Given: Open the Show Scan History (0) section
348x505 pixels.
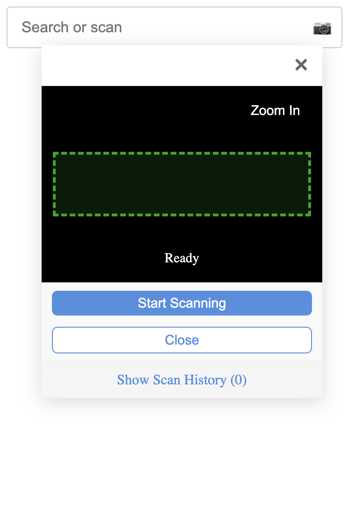Looking at the screenshot, I should tap(181, 380).
